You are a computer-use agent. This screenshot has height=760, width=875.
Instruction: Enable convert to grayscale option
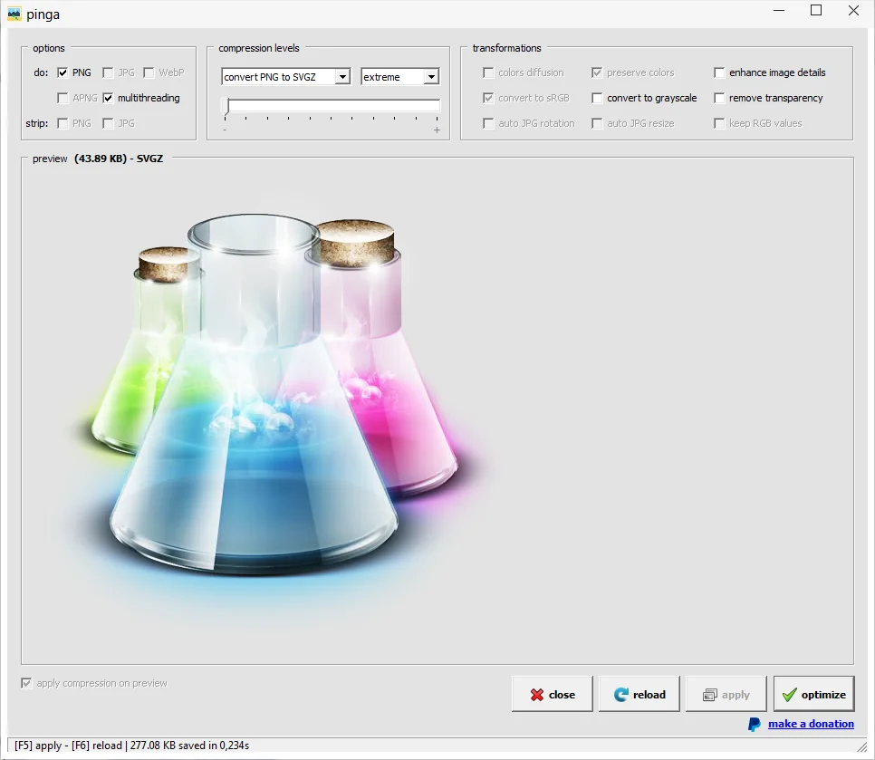pos(597,98)
